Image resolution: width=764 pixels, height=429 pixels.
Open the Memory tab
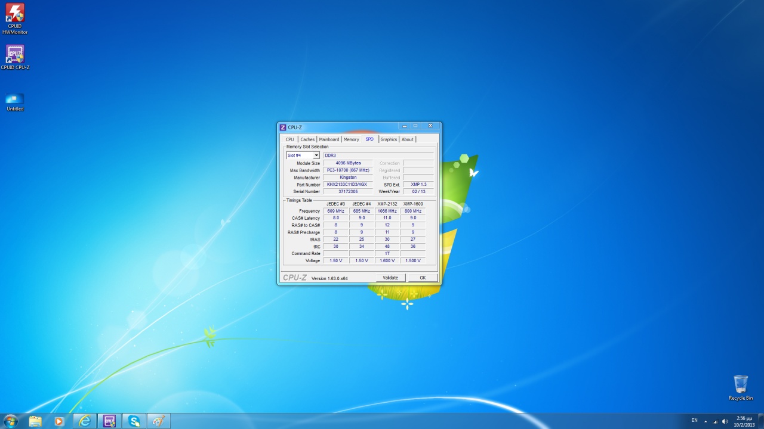(352, 139)
